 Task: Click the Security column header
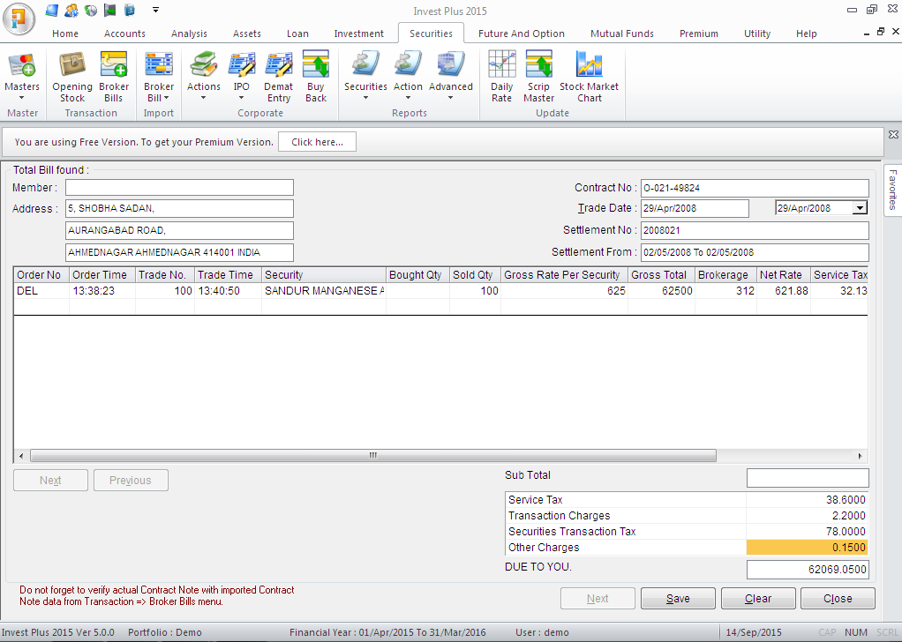(x=324, y=275)
